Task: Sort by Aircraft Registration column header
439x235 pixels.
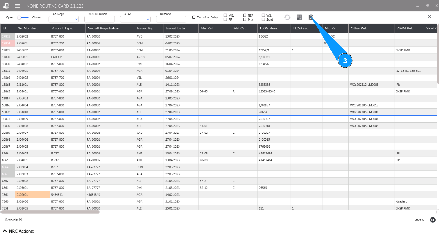Action: [110, 28]
